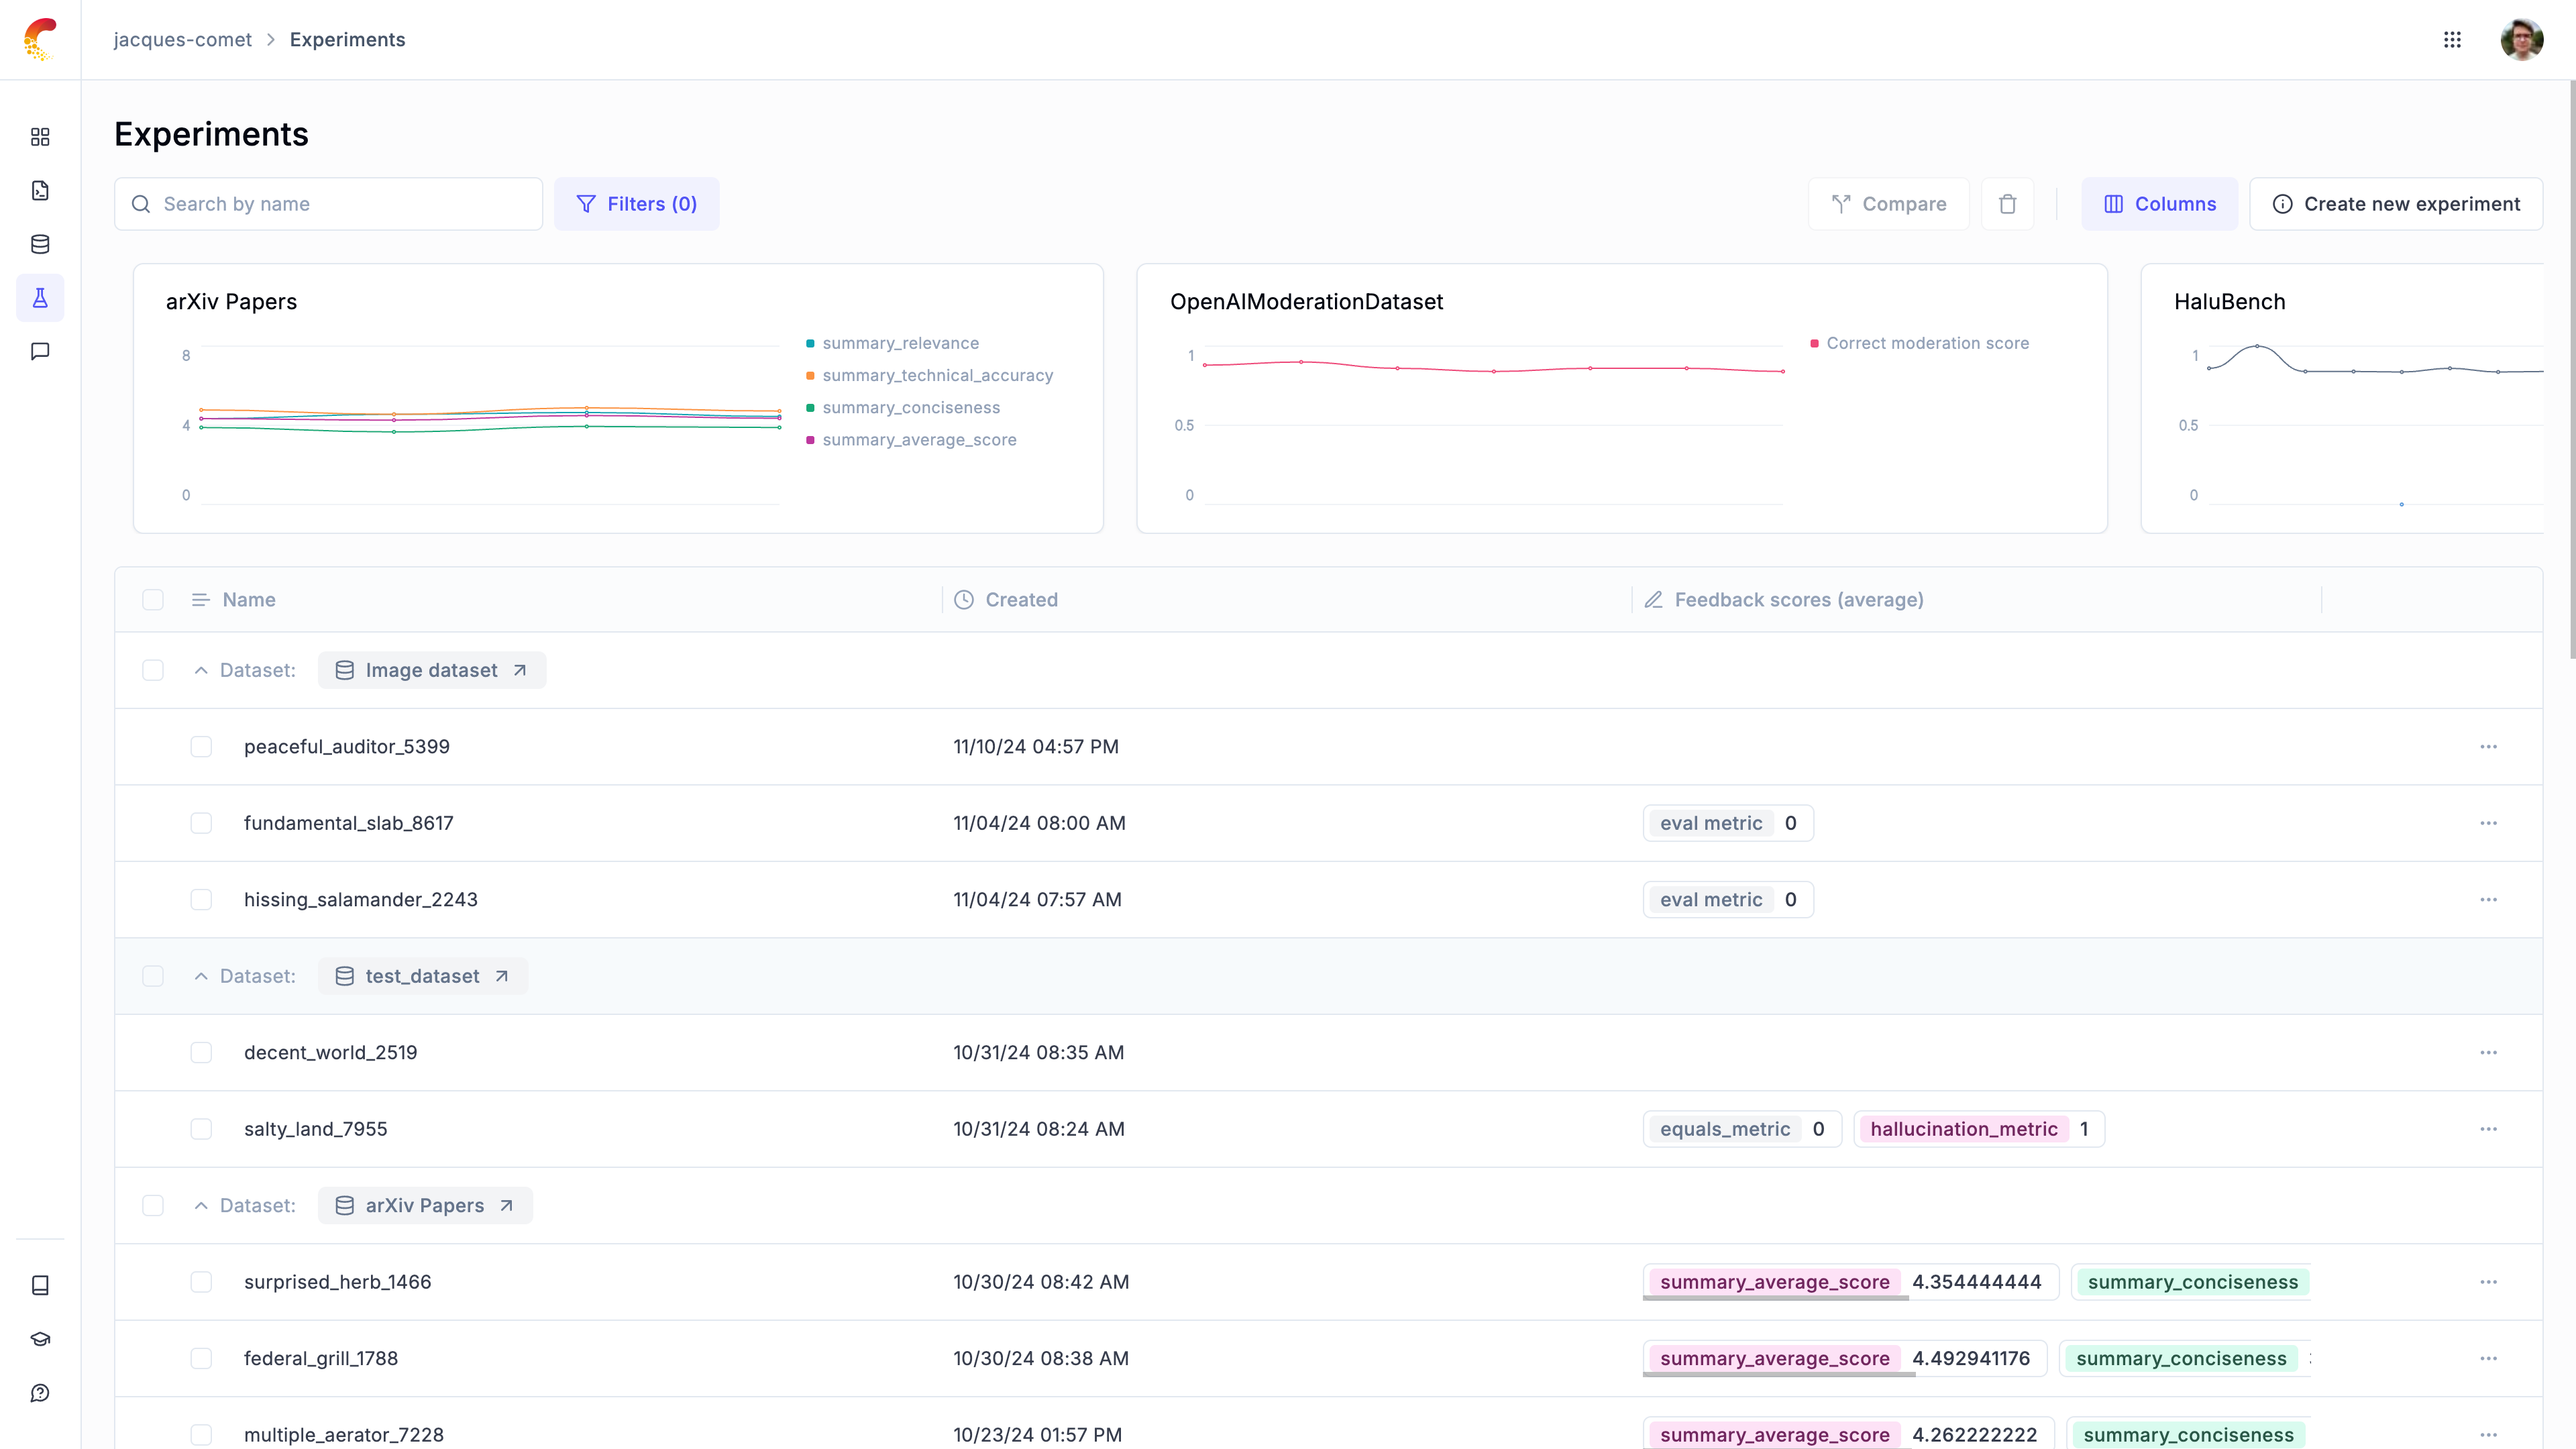Toggle the select-all checkbox in table header
Viewport: 2576px width, 1449px height.
coord(153,600)
